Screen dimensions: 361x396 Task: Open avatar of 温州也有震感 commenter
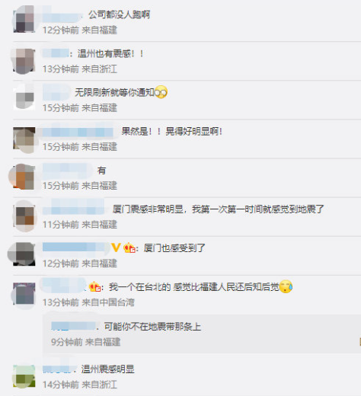tap(24, 60)
